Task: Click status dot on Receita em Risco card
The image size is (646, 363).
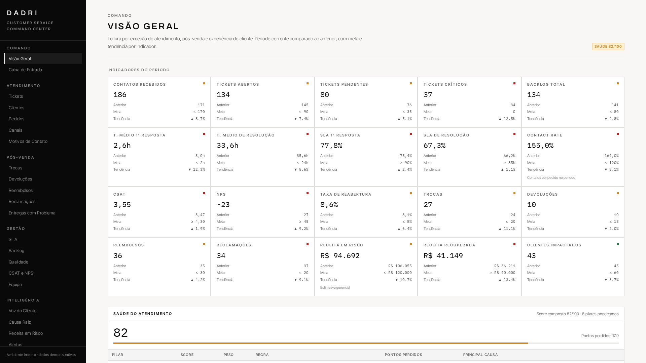Action: (411, 244)
